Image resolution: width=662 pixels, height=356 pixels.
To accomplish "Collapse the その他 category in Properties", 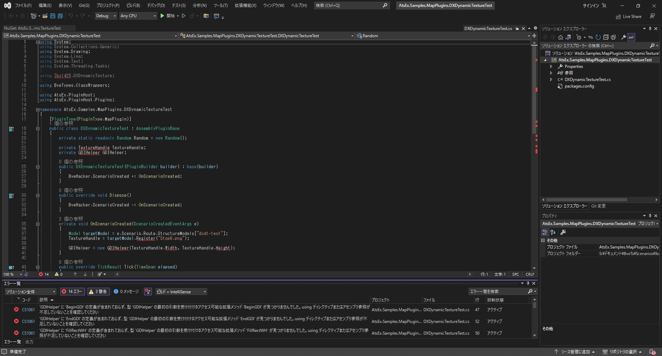I will [543, 240].
